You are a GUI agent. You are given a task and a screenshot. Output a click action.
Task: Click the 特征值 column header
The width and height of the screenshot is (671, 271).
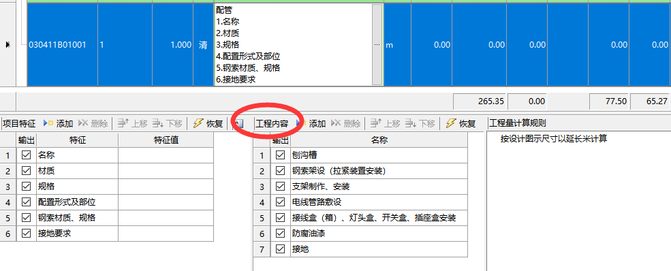click(166, 140)
